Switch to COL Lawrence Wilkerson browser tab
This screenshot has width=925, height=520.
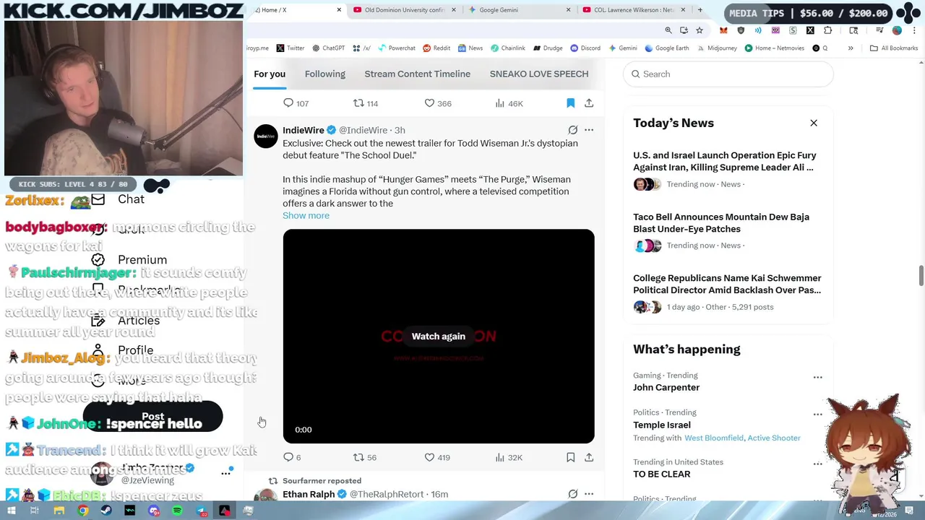[633, 10]
